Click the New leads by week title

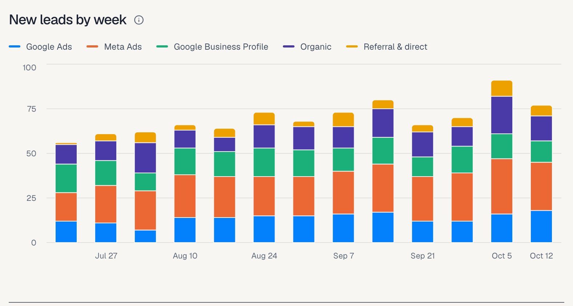pyautogui.click(x=68, y=20)
